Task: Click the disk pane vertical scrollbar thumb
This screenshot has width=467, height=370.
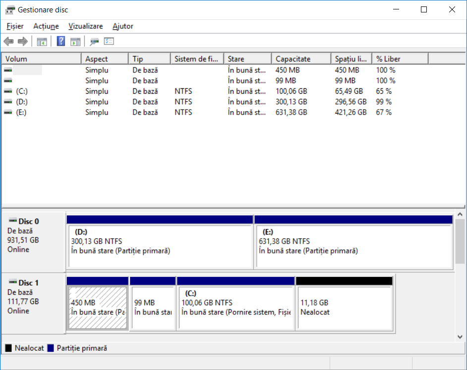Action: [x=460, y=242]
